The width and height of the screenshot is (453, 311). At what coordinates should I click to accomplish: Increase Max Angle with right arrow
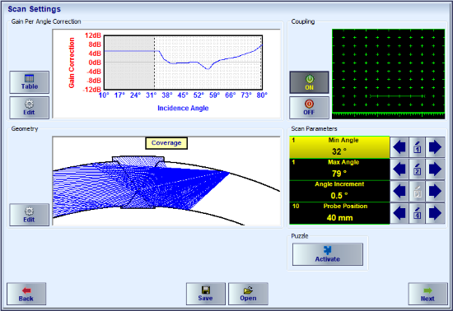tap(435, 169)
